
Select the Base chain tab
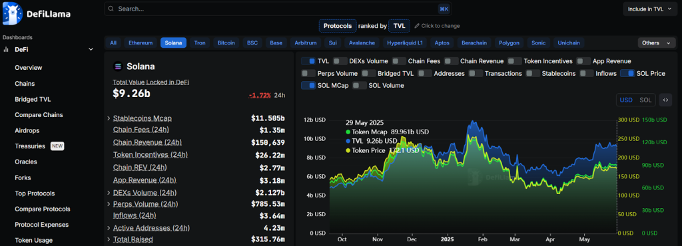tap(276, 43)
